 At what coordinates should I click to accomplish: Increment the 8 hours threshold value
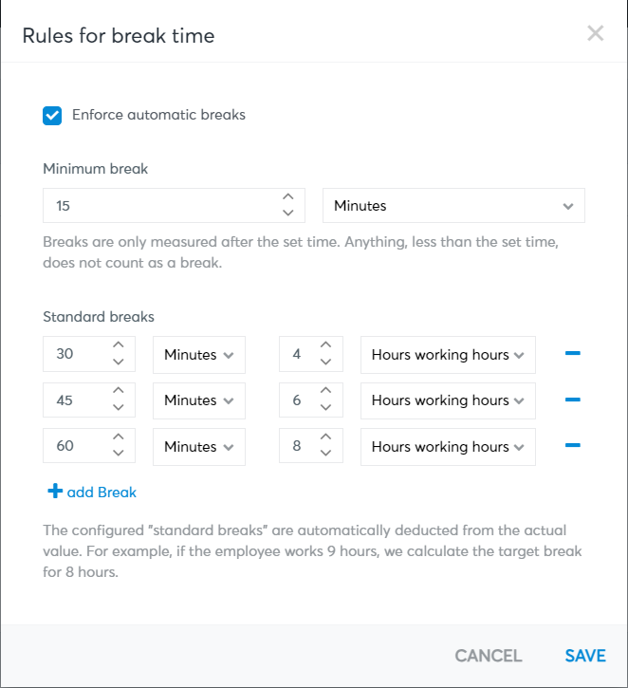tap(325, 437)
